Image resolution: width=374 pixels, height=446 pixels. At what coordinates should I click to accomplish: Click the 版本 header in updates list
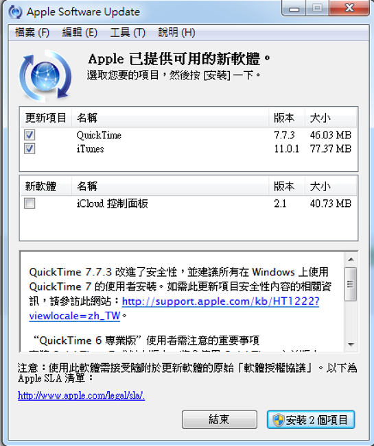click(x=287, y=117)
